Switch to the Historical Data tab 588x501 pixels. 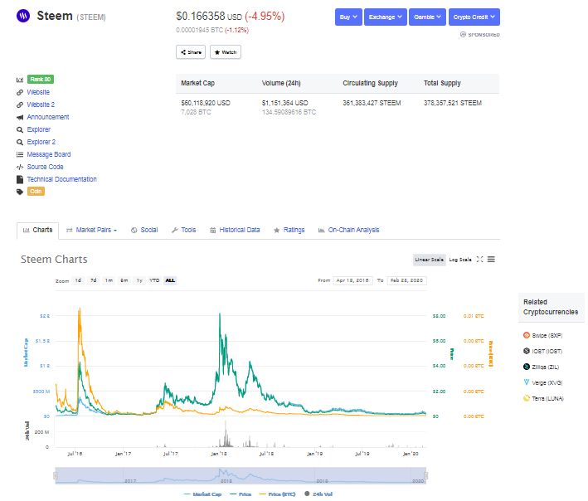235,230
